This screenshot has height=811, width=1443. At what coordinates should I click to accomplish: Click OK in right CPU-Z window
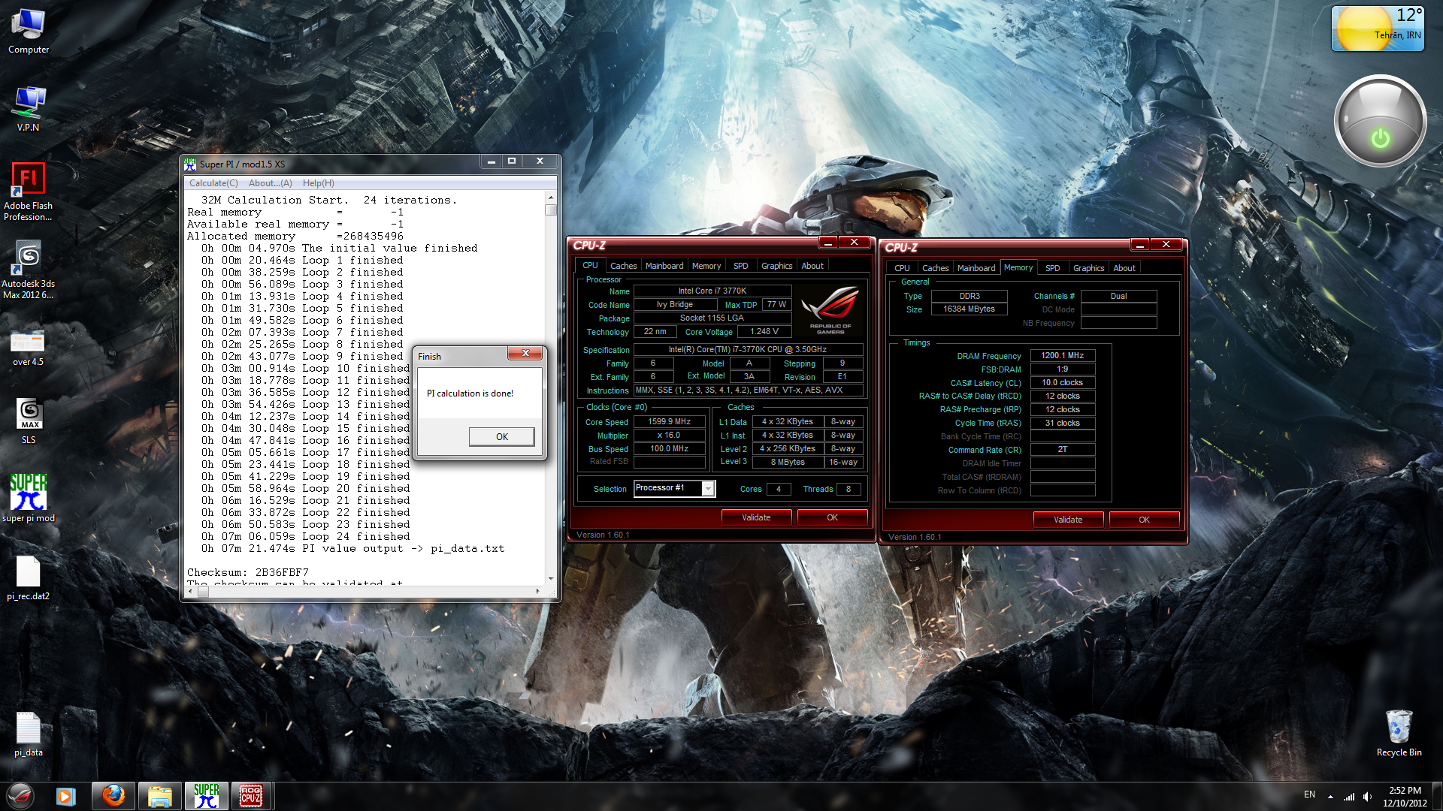(1144, 520)
